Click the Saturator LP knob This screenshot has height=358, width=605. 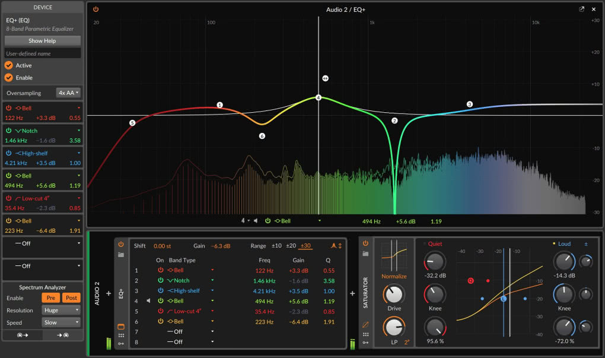pos(394,327)
